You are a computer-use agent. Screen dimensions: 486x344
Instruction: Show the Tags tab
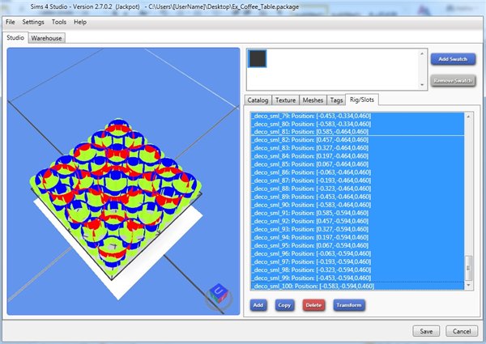[x=335, y=100]
